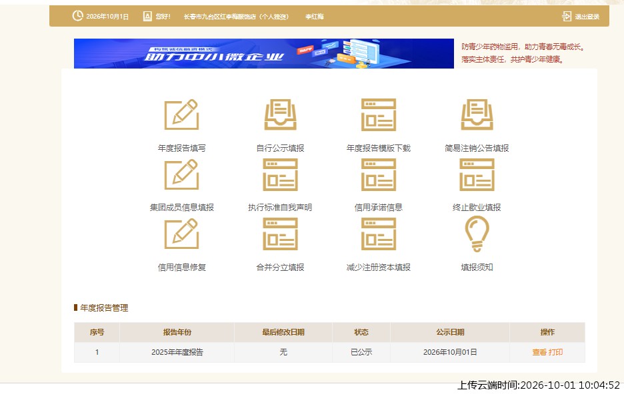Click the 年度报告管理 section heading
The width and height of the screenshot is (624, 394).
point(104,307)
